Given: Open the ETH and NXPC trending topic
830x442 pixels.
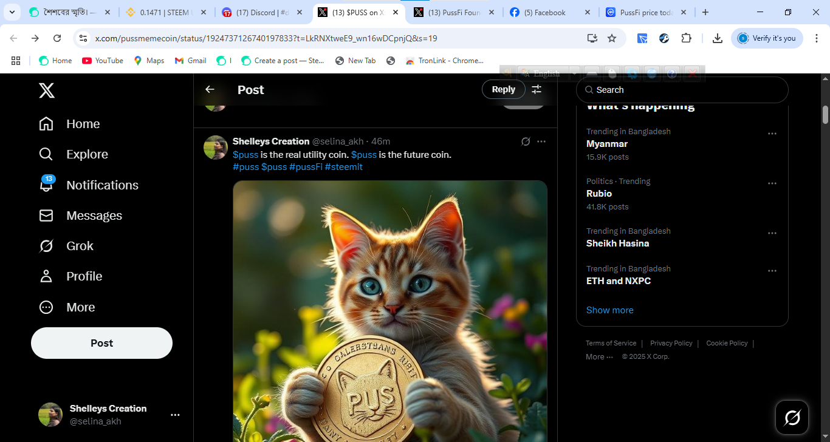Looking at the screenshot, I should (x=619, y=281).
